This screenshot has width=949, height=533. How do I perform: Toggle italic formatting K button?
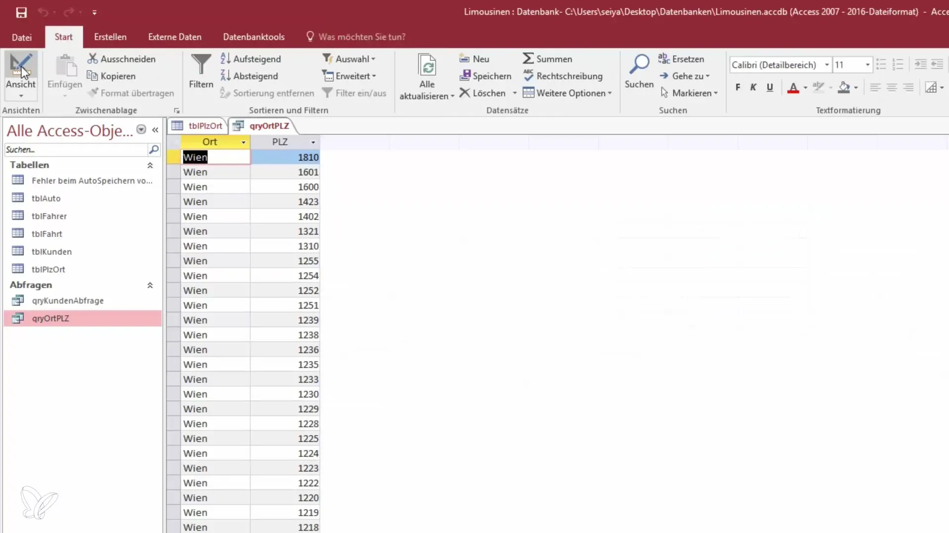[753, 87]
